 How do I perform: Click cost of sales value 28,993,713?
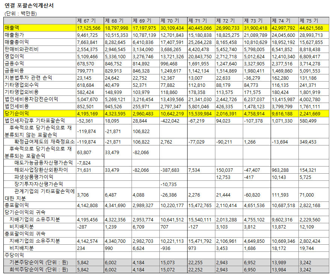point(311,35)
